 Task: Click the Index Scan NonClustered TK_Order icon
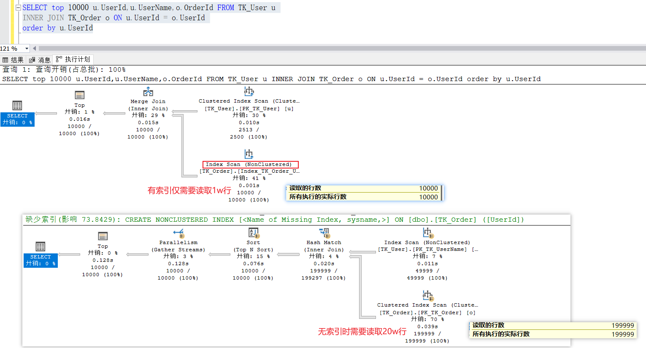249,154
